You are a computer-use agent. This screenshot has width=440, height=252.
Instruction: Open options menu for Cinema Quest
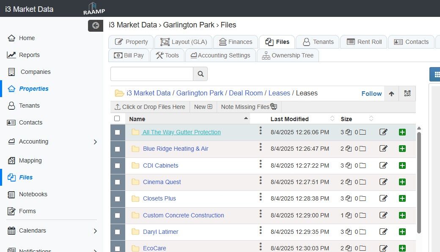click(261, 180)
